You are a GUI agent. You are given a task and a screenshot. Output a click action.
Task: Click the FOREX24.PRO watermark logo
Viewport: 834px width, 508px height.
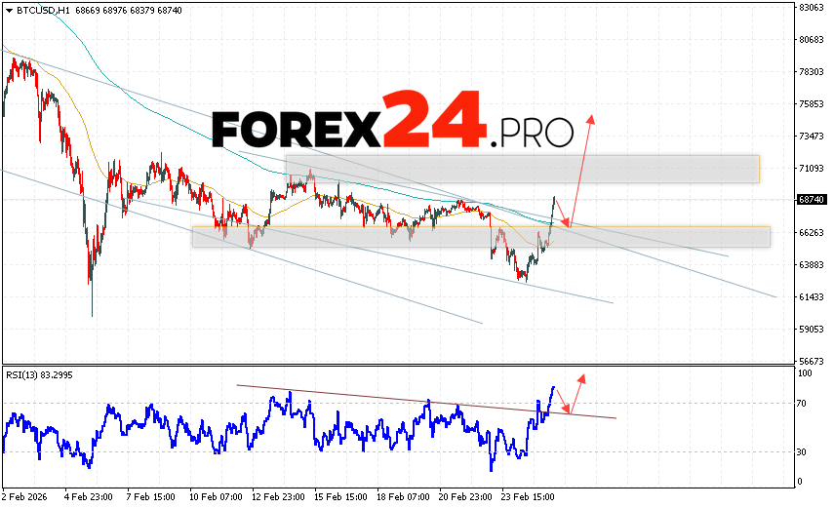[x=393, y=124]
